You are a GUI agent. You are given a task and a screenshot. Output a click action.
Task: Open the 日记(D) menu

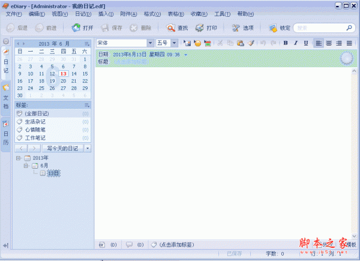coord(83,14)
